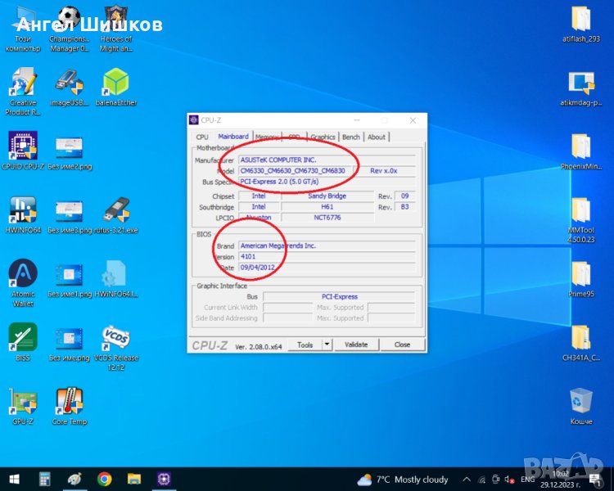The image size is (614, 491).
Task: Open the BISS desktop shortcut
Action: 23,338
